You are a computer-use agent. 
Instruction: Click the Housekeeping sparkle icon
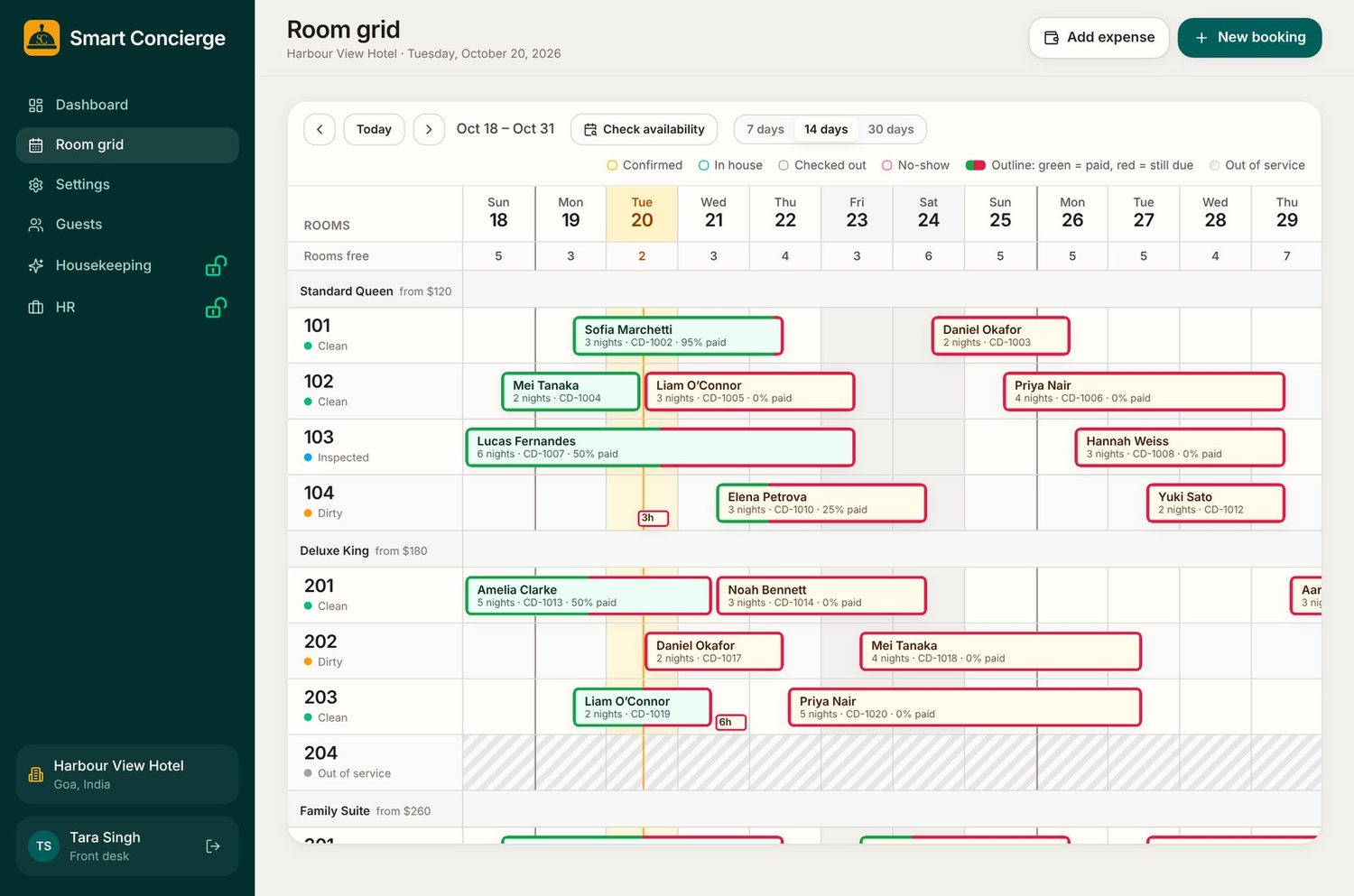click(36, 266)
